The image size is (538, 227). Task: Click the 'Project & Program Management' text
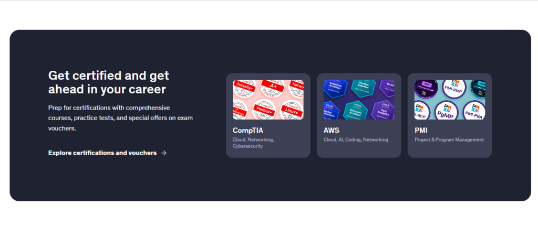click(449, 139)
